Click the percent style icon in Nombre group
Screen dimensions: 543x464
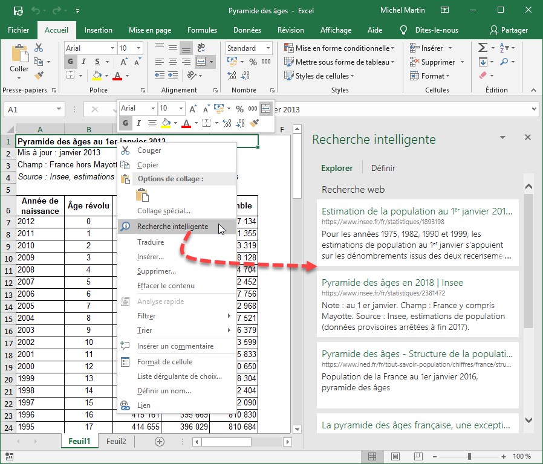[x=252, y=62]
